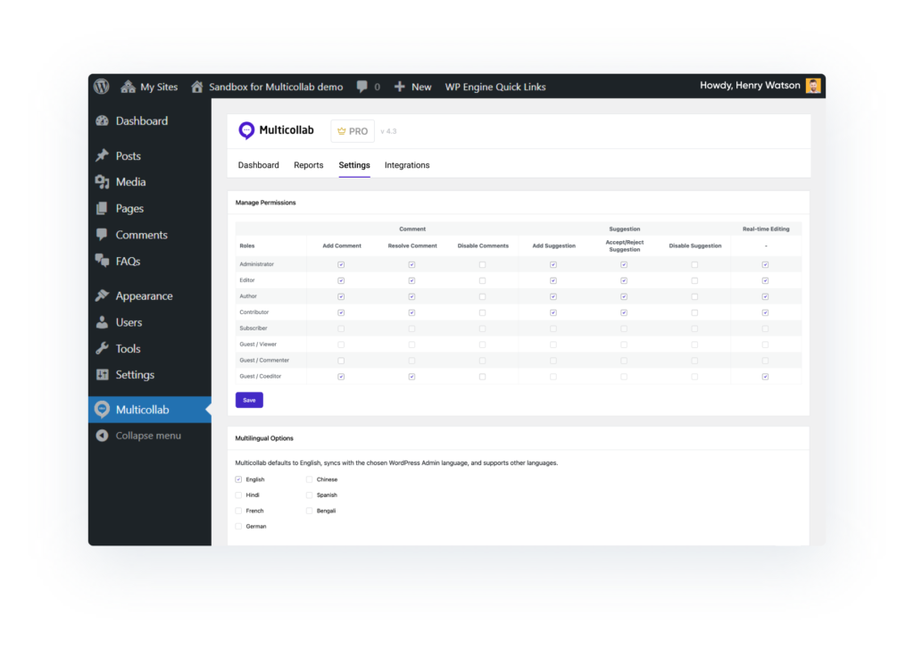
Task: Click the Multicollab sidebar icon
Action: point(103,410)
